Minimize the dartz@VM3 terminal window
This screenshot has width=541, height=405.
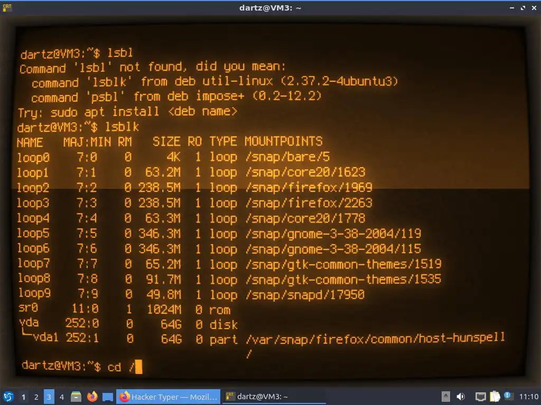512,7
